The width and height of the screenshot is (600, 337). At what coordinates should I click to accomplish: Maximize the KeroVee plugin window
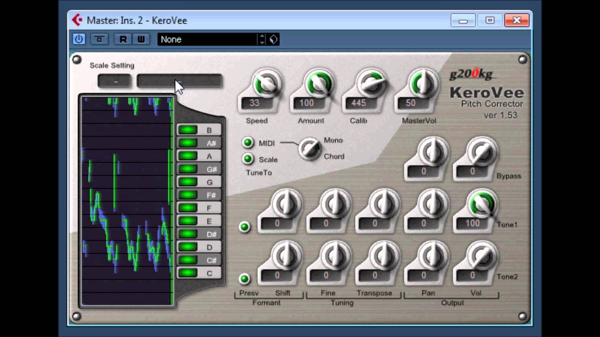[490, 20]
